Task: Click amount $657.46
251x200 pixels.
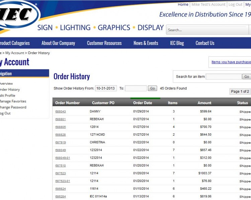Action: tap(206, 150)
